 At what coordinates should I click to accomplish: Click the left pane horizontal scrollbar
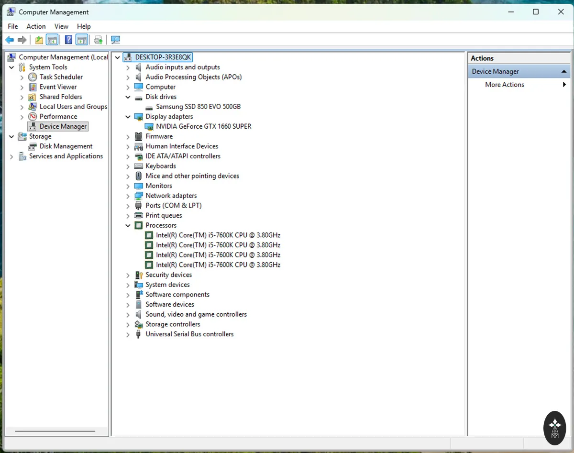55,431
